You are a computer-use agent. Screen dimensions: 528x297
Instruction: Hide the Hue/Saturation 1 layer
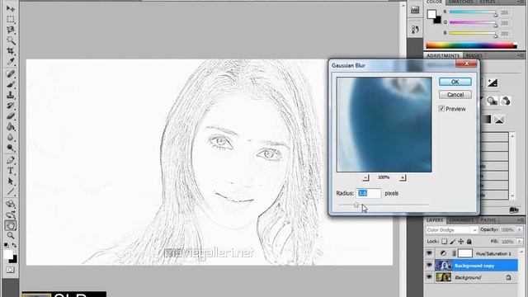pyautogui.click(x=429, y=253)
